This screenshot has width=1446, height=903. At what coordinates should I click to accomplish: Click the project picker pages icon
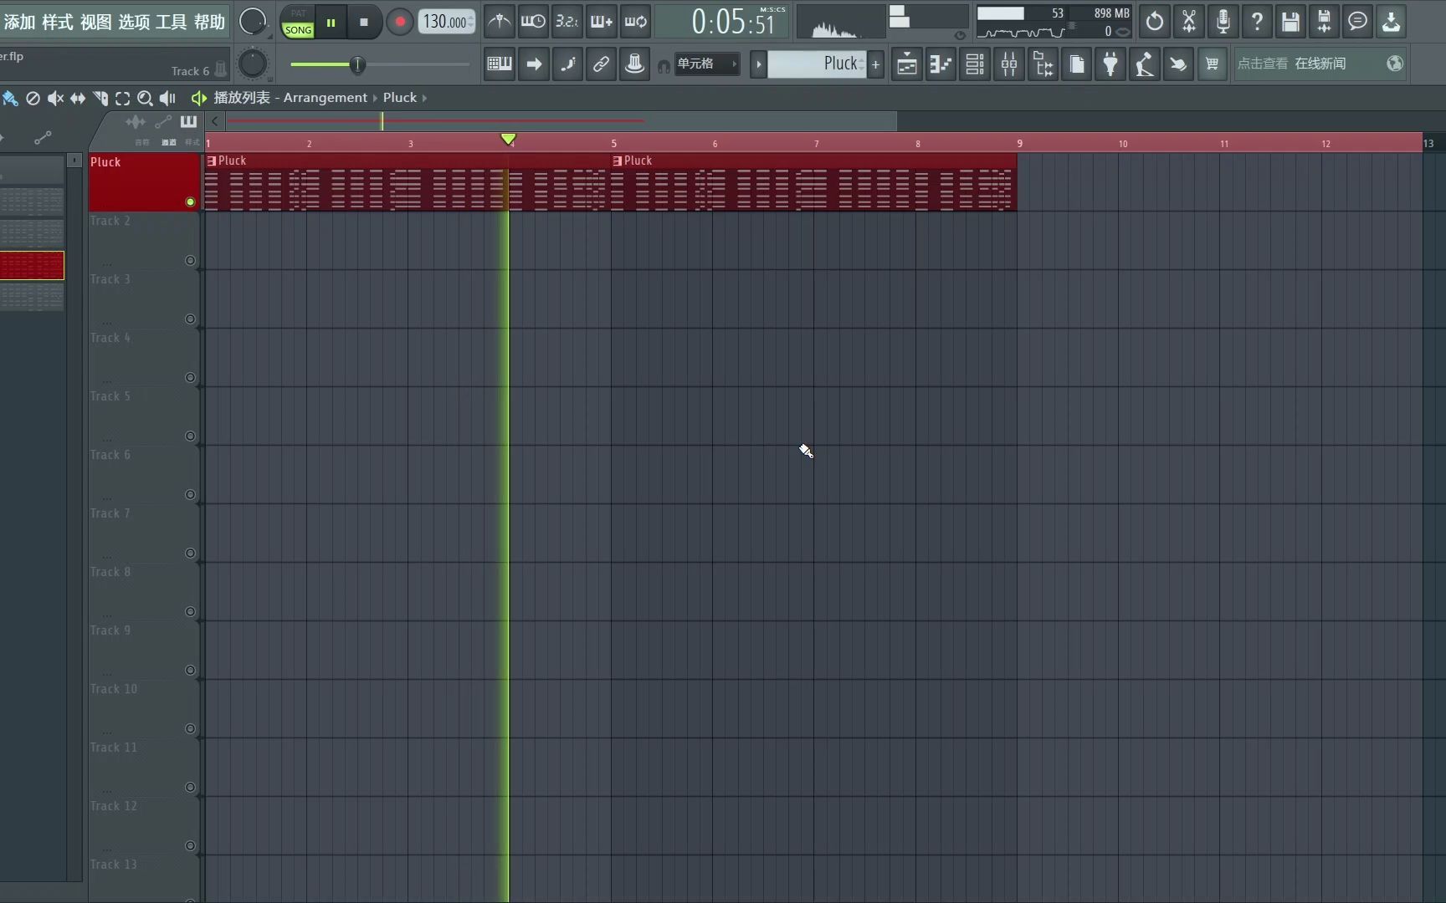[x=1077, y=64]
